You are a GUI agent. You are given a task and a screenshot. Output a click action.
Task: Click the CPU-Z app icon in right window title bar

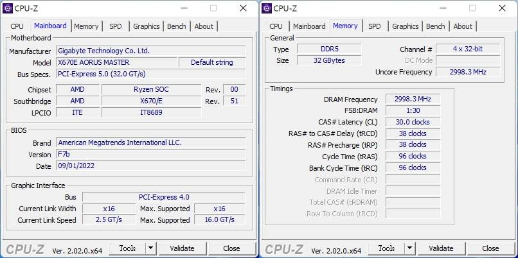267,8
